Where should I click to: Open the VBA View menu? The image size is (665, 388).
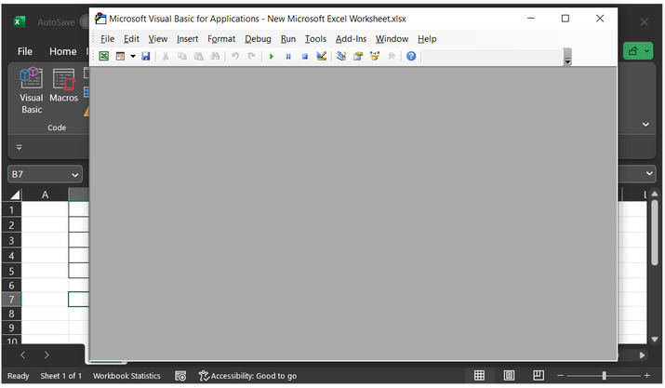tap(158, 39)
